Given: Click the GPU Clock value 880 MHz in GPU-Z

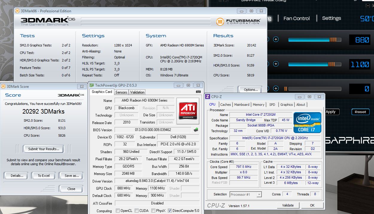Looking at the screenshot, I should tap(124, 188).
